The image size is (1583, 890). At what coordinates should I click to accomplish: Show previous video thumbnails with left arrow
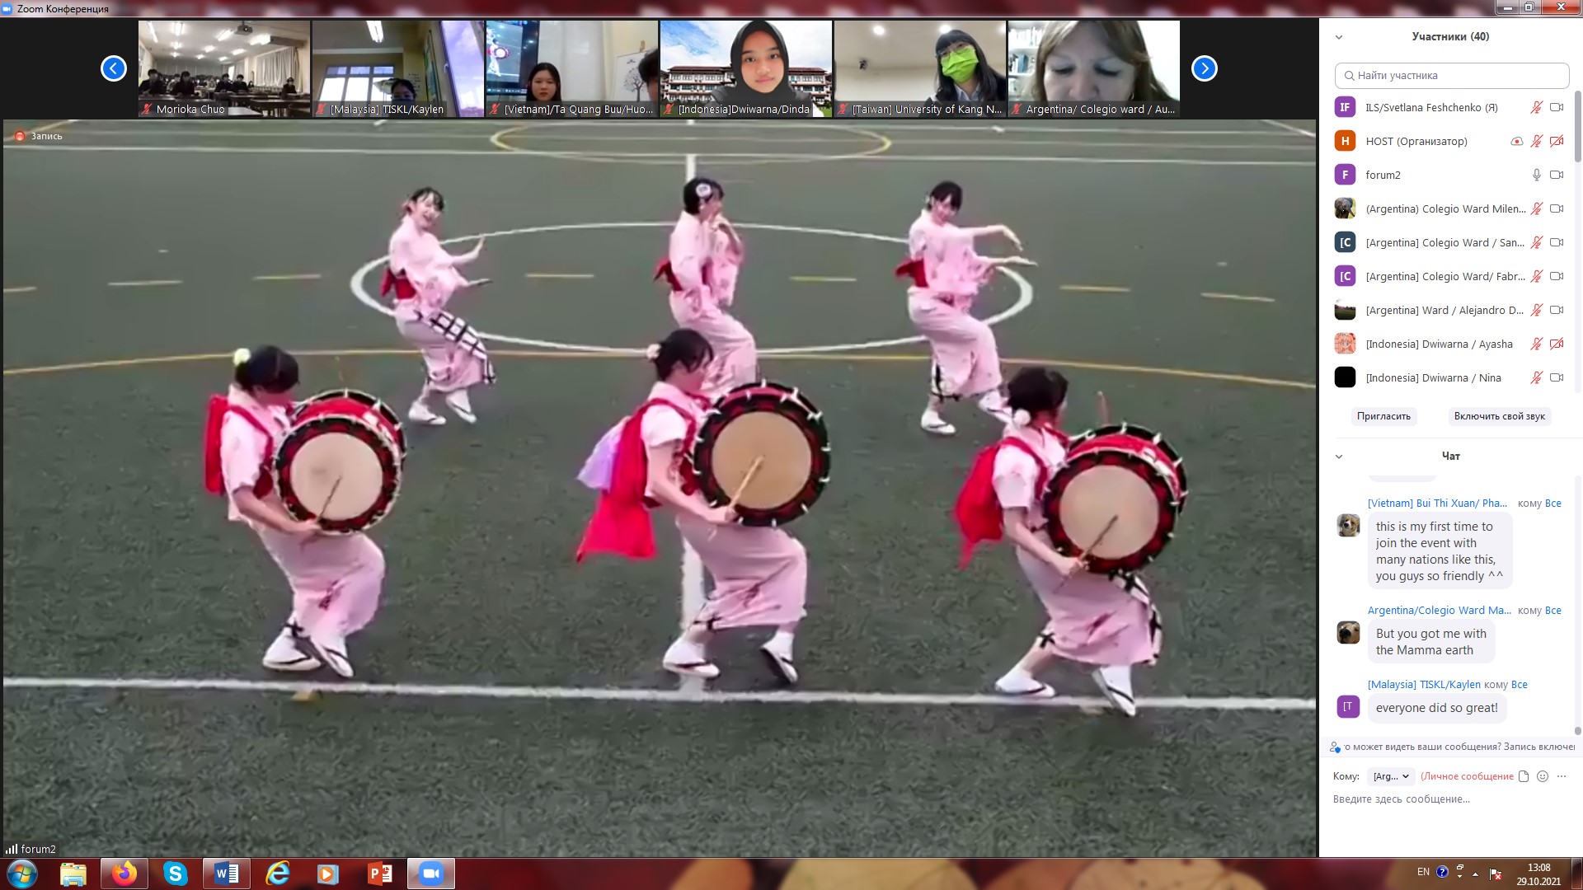[x=114, y=68]
